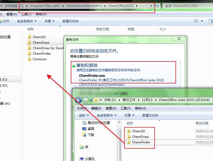
Task: Open 文件(F) menu in front window
Action: (x=82, y=108)
